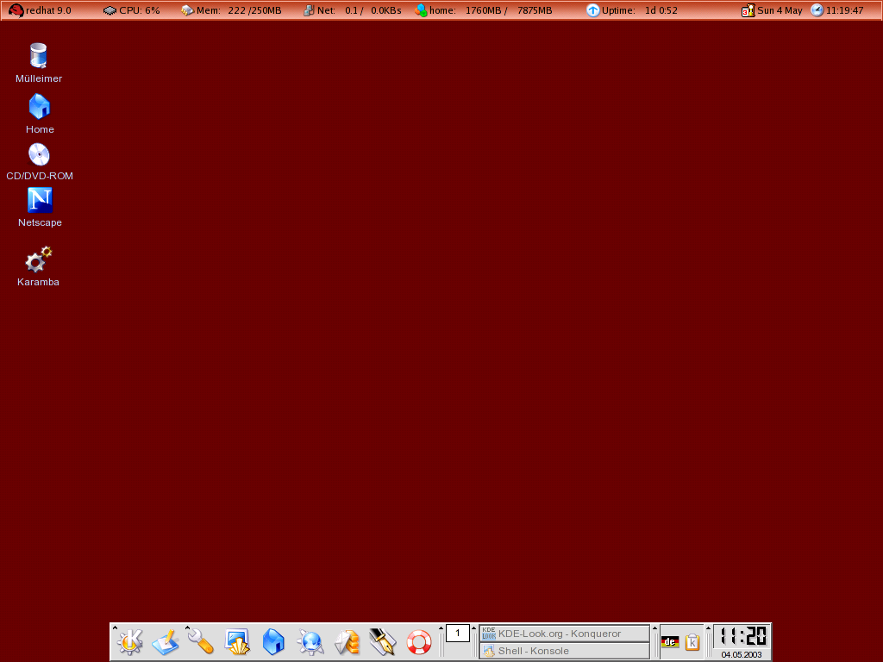Click the small arrow left of the clock

pos(709,628)
